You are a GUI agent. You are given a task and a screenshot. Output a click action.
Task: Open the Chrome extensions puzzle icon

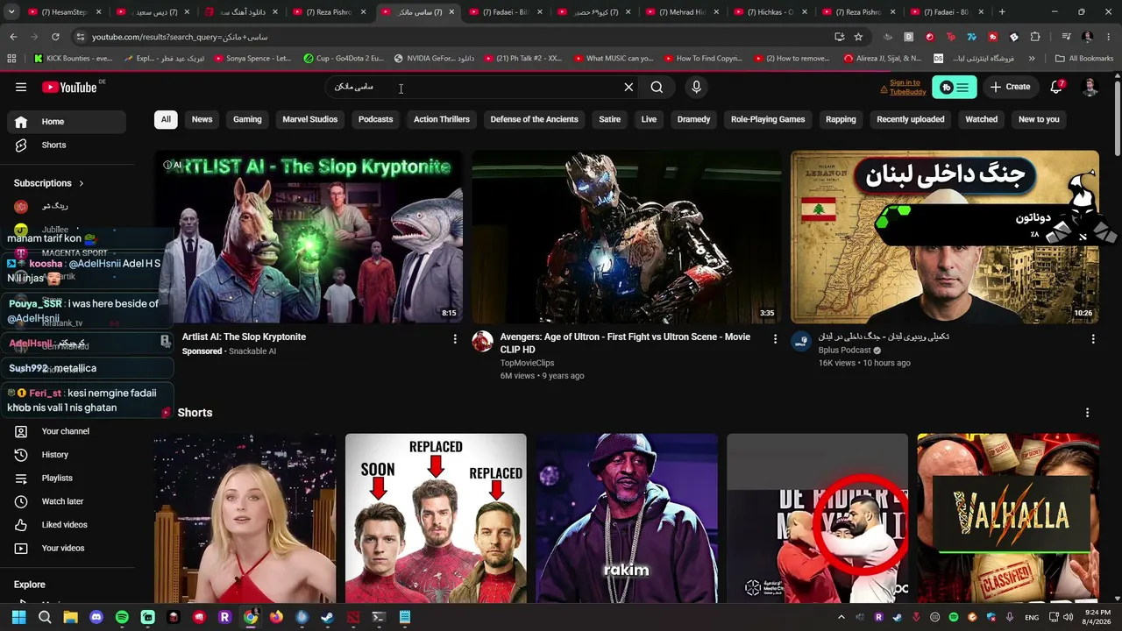click(x=1035, y=37)
